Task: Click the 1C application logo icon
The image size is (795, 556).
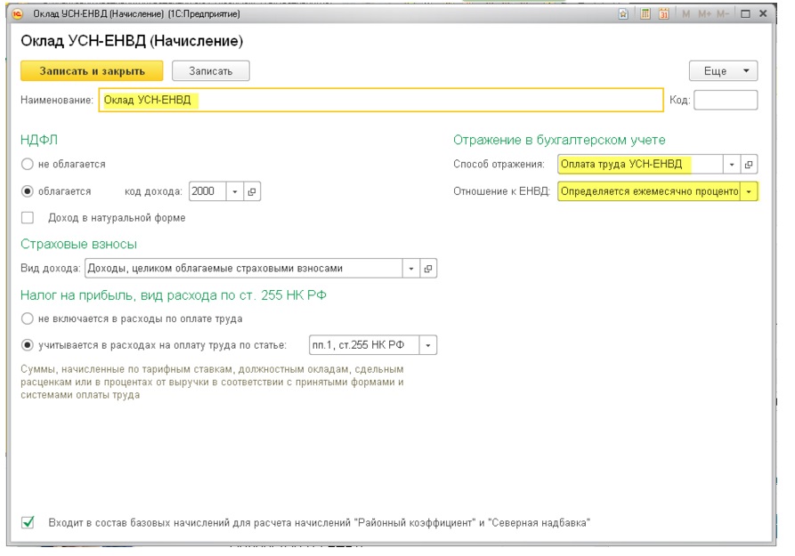Action: 17,13
